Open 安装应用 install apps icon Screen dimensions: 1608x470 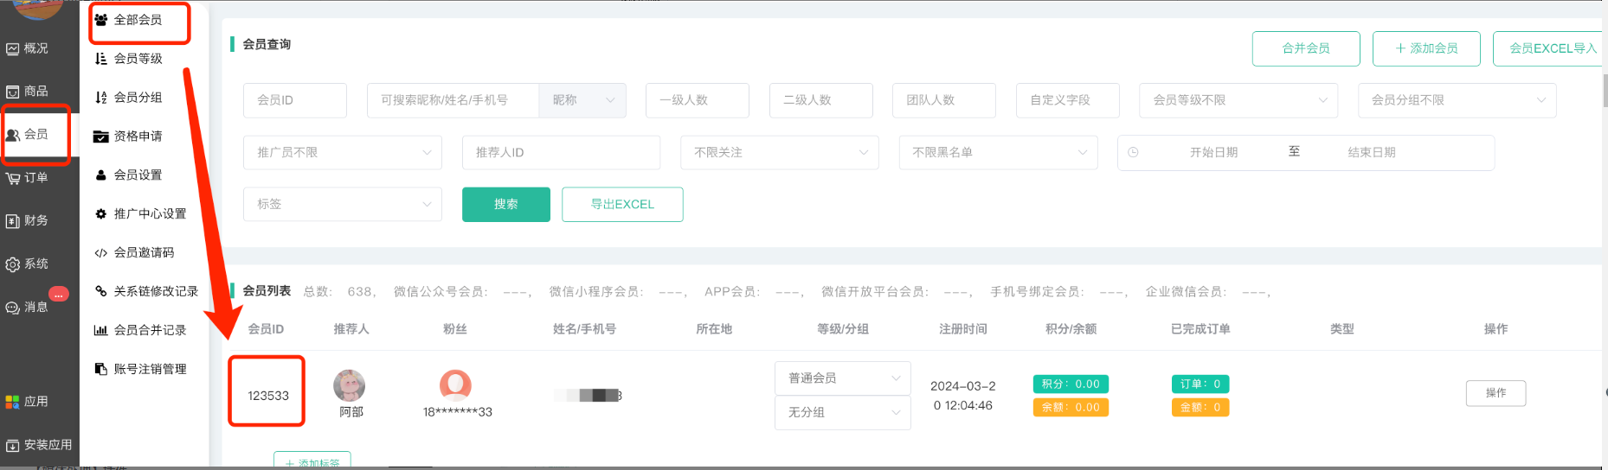13,446
